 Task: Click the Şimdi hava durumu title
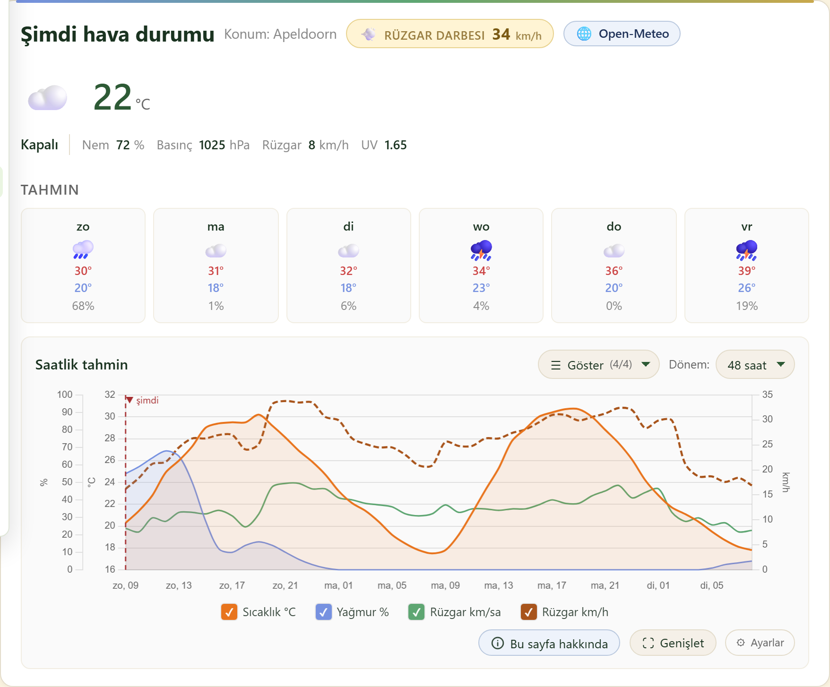[118, 34]
